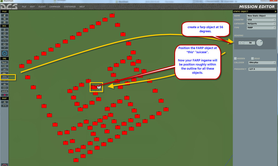Click the checkmark mission options icon
The width and height of the screenshot is (278, 166).
click(4, 48)
